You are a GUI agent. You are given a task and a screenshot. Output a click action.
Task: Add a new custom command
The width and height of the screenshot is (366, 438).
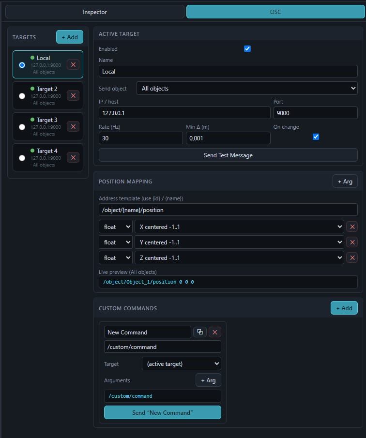point(344,308)
